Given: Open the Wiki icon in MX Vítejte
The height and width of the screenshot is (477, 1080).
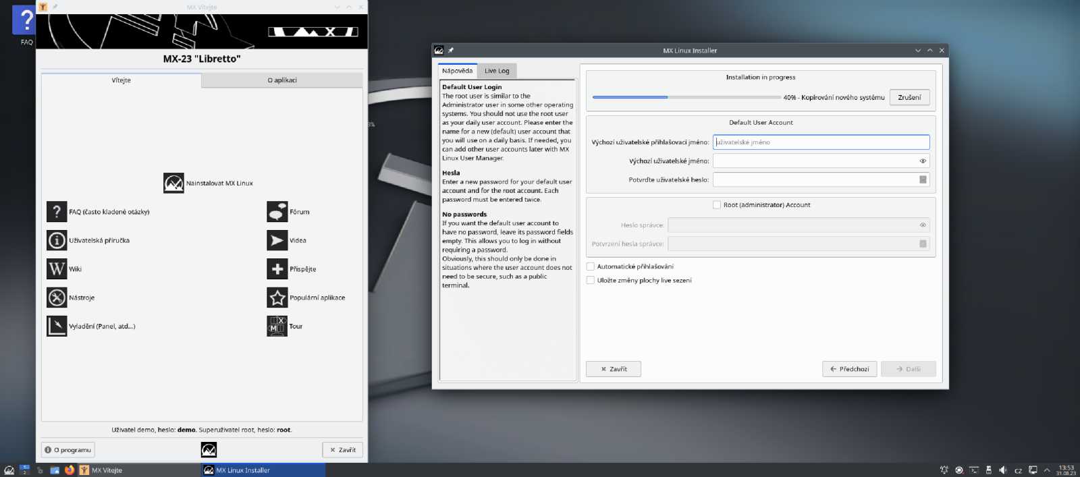Looking at the screenshot, I should [x=57, y=269].
